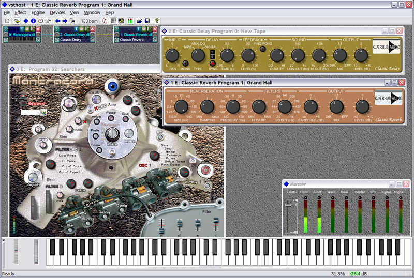This screenshot has height=278, width=414.
Task: Click the Record button in Mantragora
Action: [34, 103]
